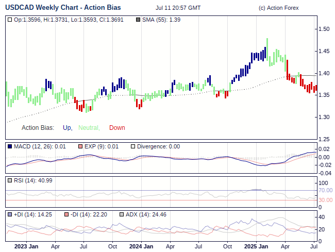Click the Divergence legend swatch

pyautogui.click(x=132, y=146)
